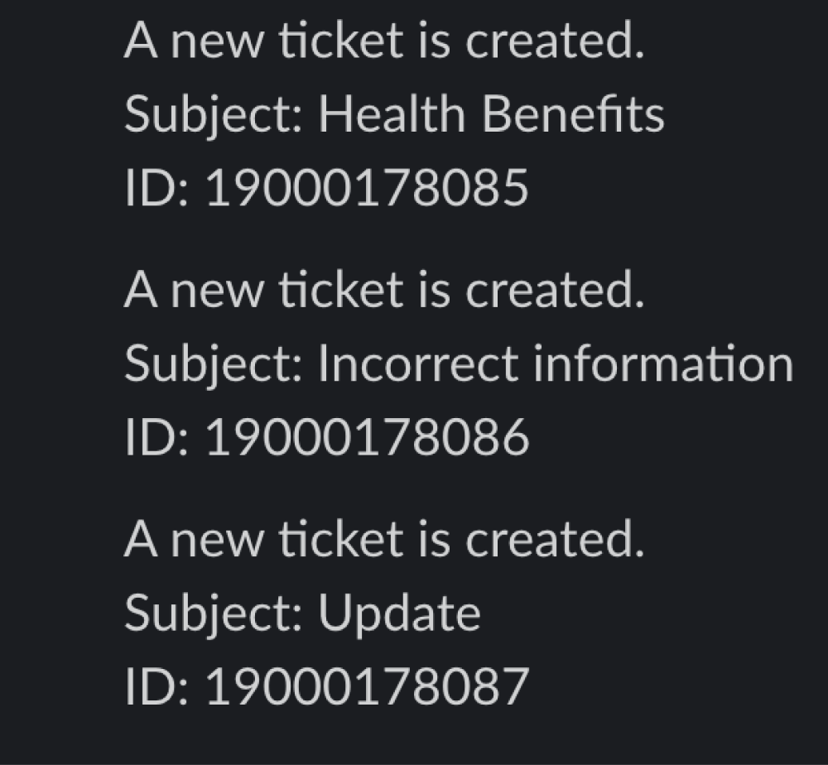This screenshot has width=828, height=765.
Task: Select ticket ID number 19000178086
Action: click(366, 438)
